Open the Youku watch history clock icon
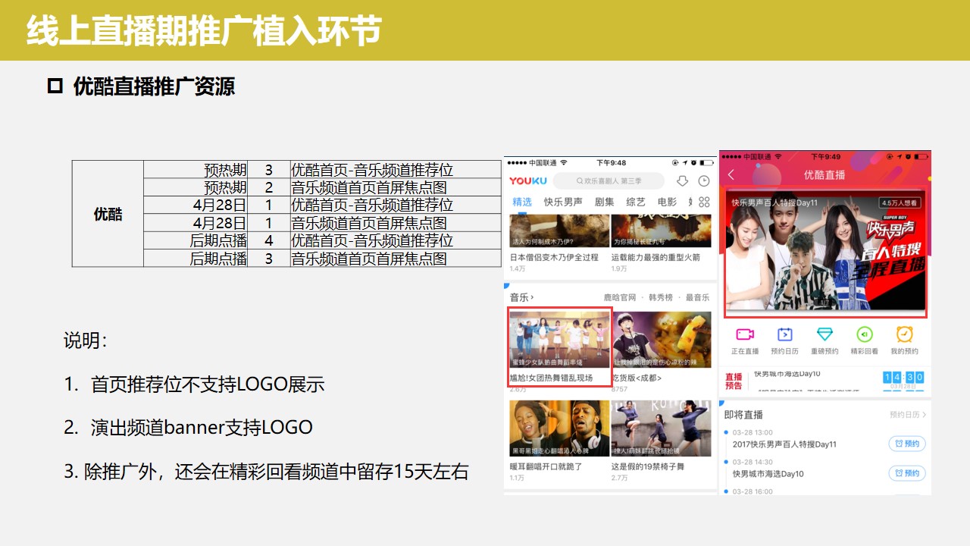The image size is (970, 546). click(x=704, y=181)
